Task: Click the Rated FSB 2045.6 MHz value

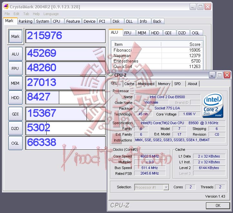Action: tap(150, 173)
